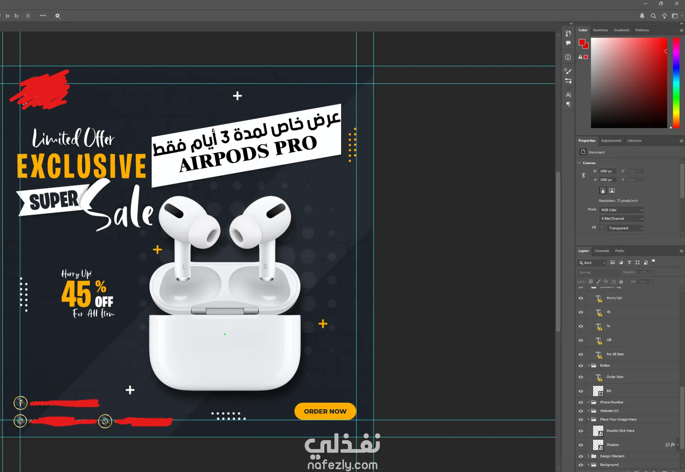Open the History panel icon
The height and width of the screenshot is (472, 685).
point(568,33)
